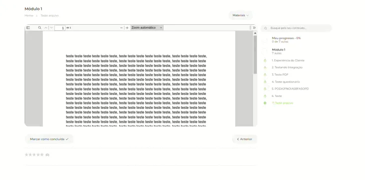The width and height of the screenshot is (365, 180).
Task: Toggle the PDF viewer sidebar
Action: 28,28
